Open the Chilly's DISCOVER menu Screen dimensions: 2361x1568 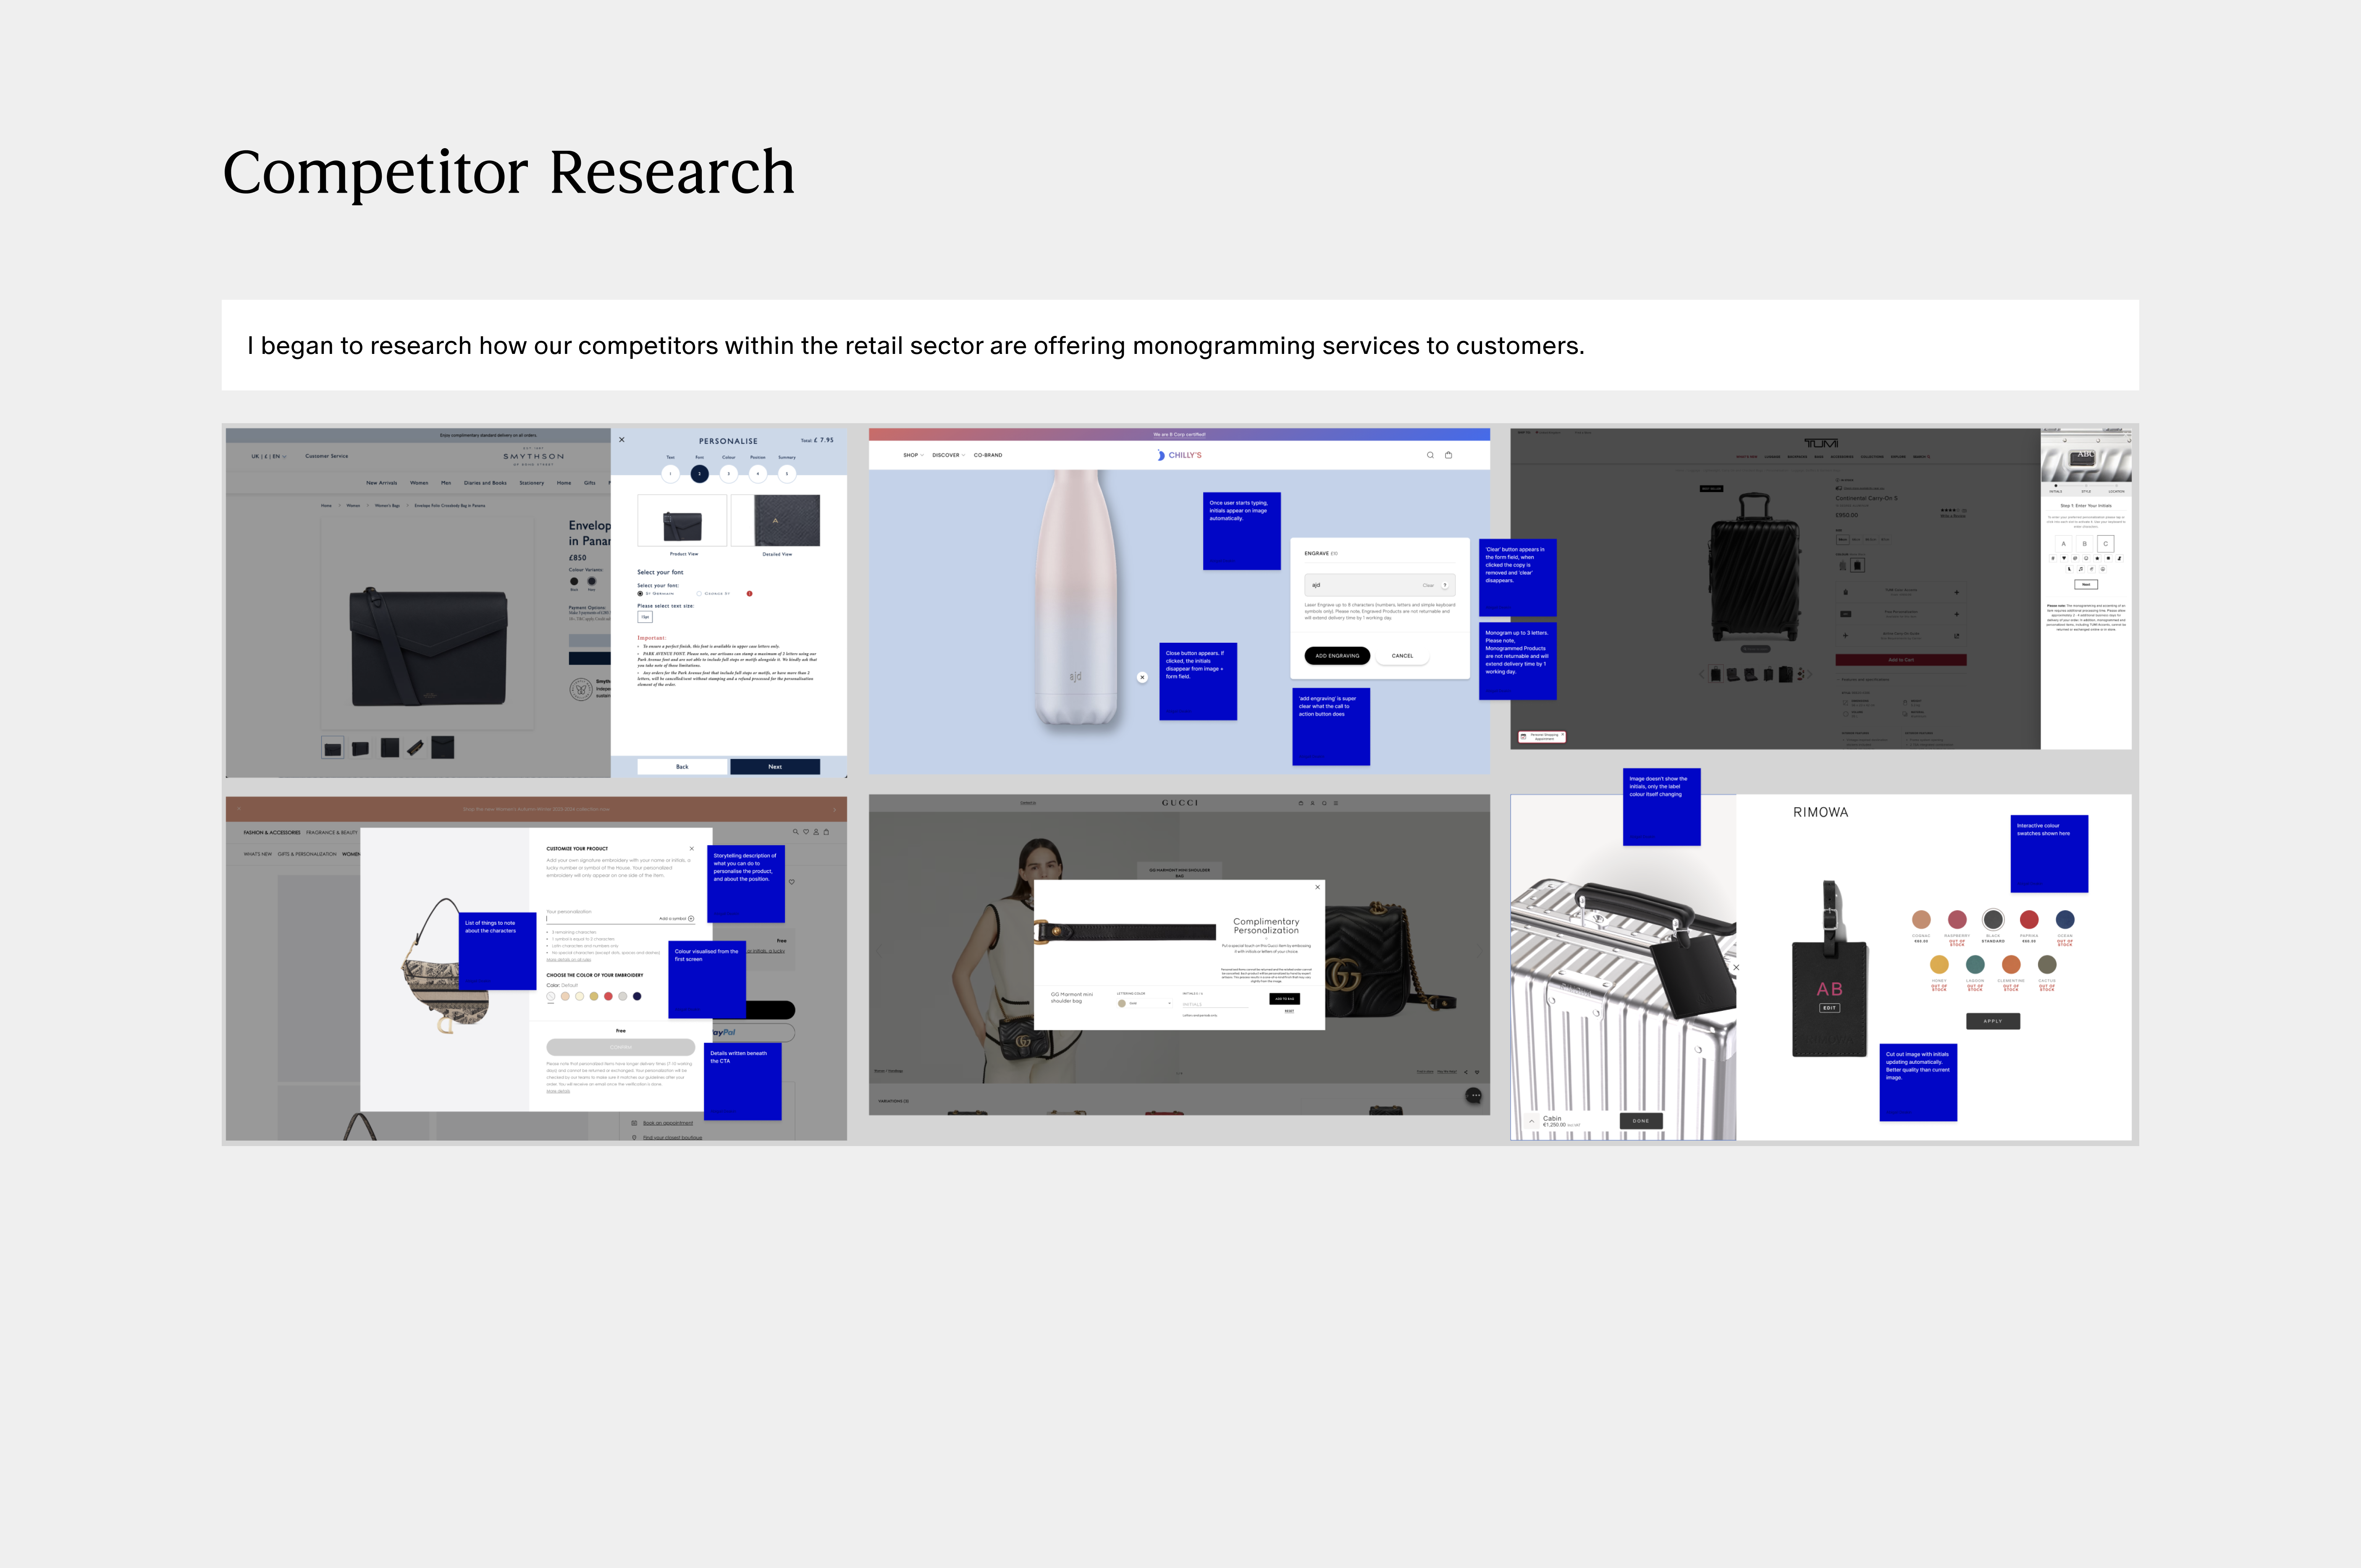tap(947, 455)
